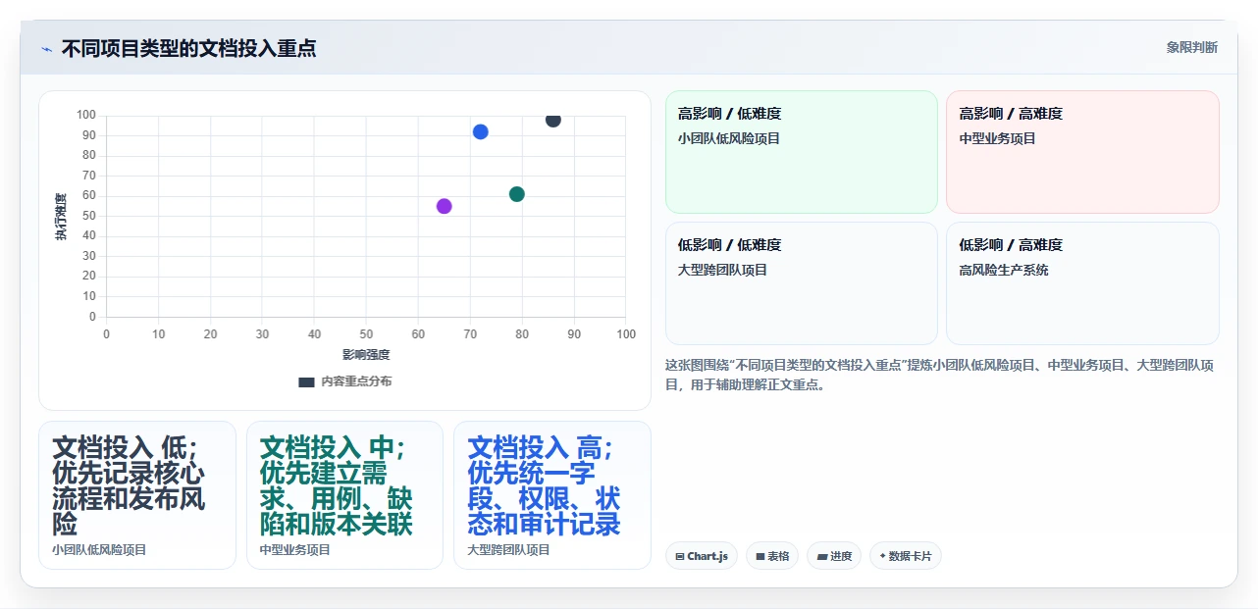Viewport: 1258px width, 609px height.
Task: Open the 高影响 / 高难度 quadrant card
Action: (1082, 152)
